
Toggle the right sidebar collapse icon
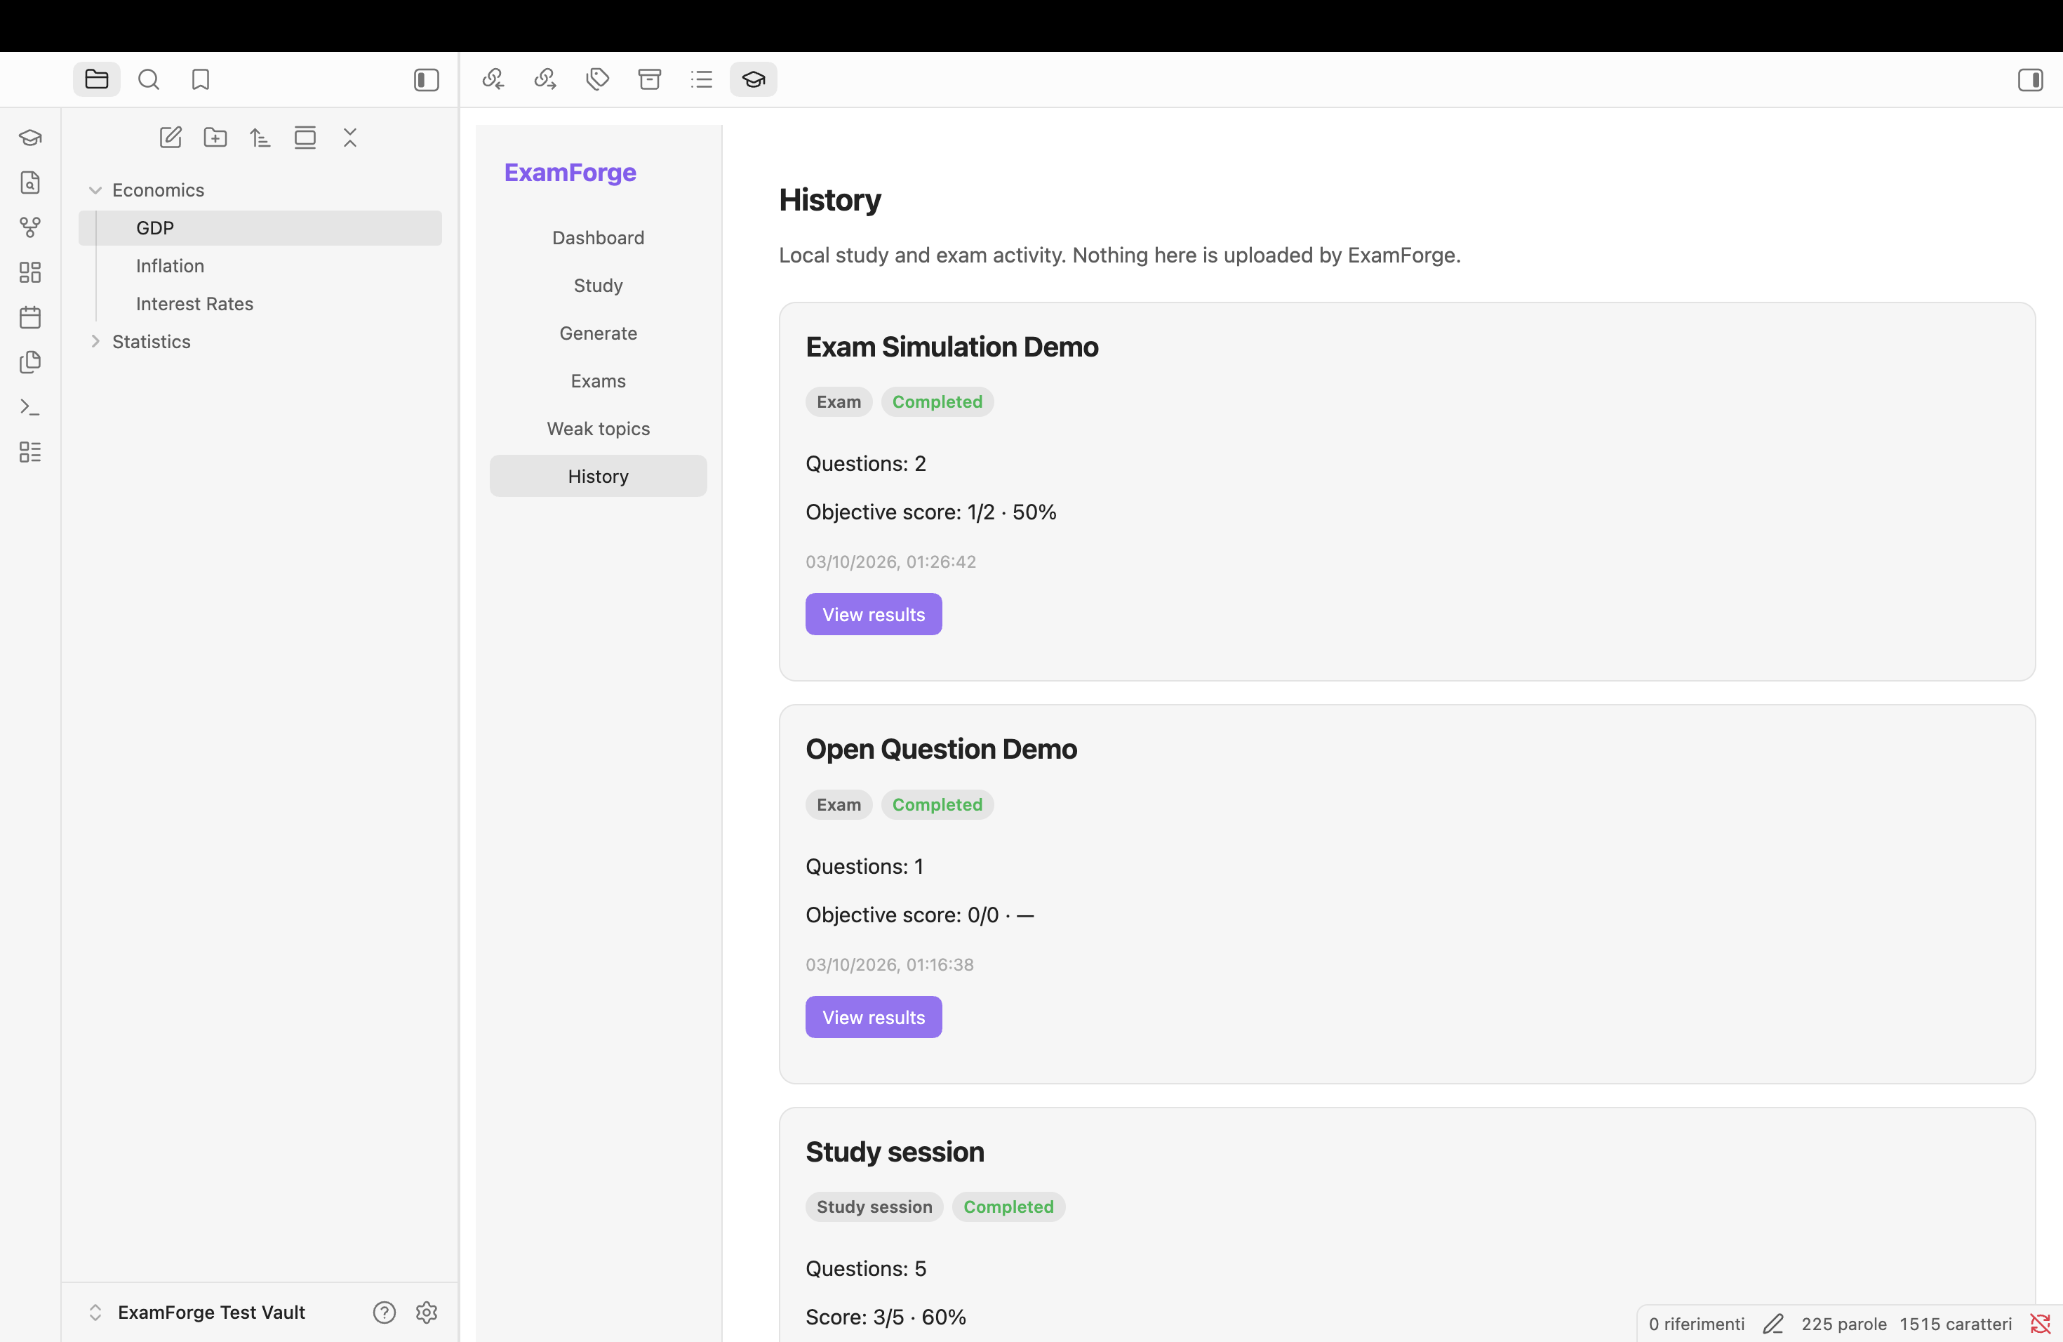[x=2030, y=80]
